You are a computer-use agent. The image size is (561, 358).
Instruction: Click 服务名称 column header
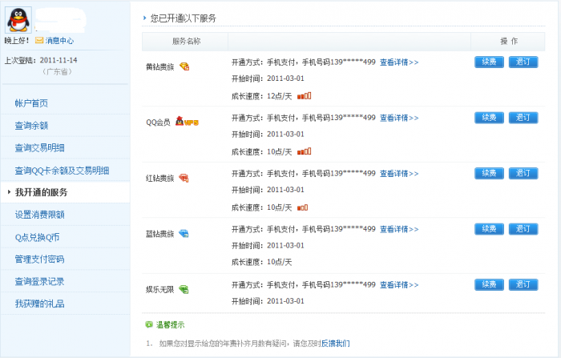pos(186,42)
